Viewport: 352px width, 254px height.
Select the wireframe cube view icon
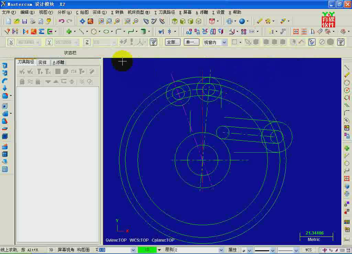point(198,21)
